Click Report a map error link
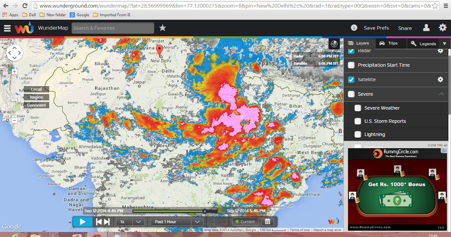451x237 pixels. pyautogui.click(x=327, y=230)
